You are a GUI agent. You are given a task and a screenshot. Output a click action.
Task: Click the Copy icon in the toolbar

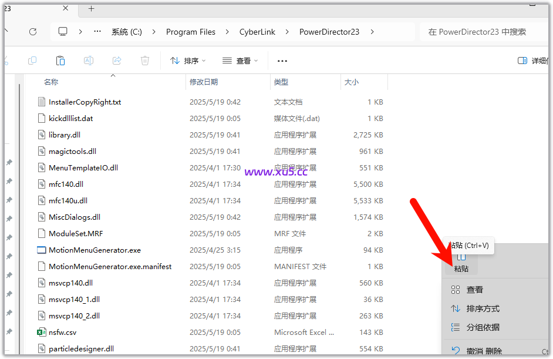(x=32, y=61)
